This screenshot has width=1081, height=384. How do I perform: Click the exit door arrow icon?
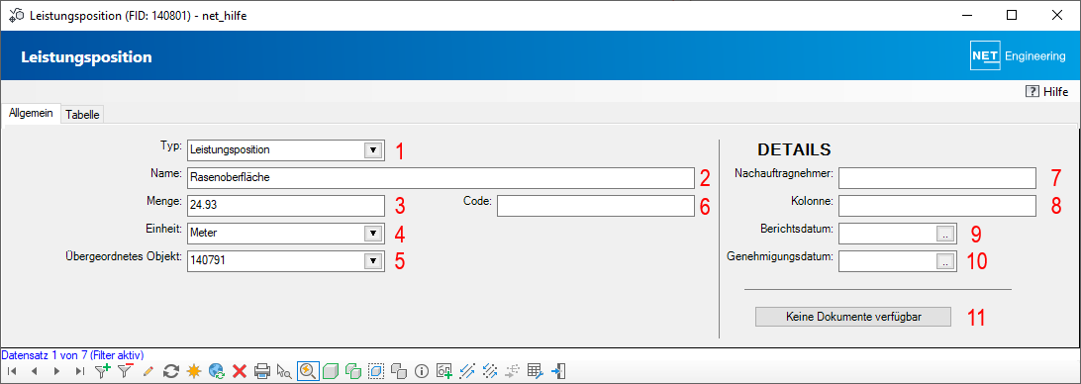[x=558, y=371]
